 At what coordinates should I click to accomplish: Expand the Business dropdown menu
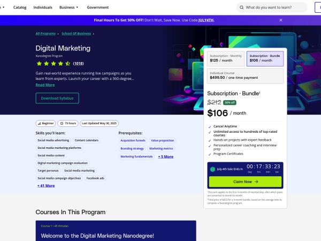(x=69, y=7)
